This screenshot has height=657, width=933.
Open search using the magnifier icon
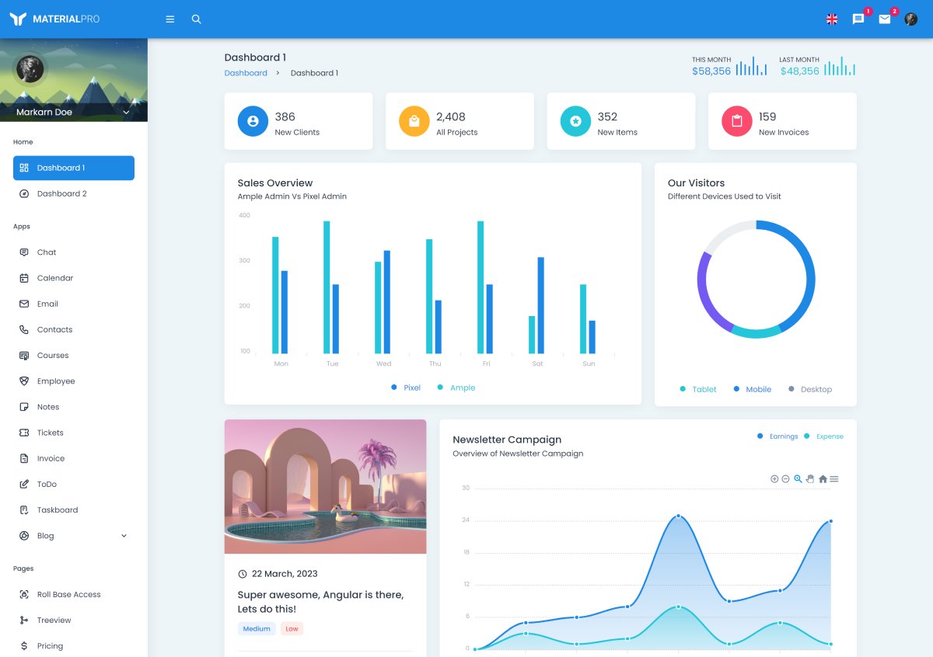pos(197,19)
